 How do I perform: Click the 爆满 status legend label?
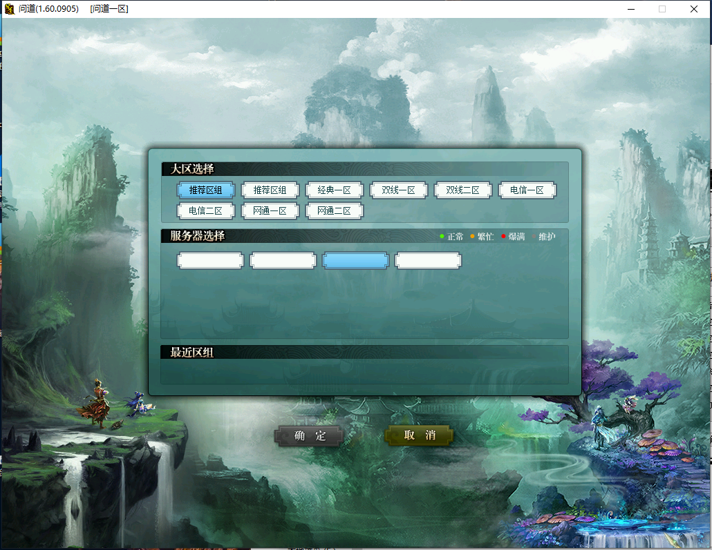pyautogui.click(x=516, y=237)
